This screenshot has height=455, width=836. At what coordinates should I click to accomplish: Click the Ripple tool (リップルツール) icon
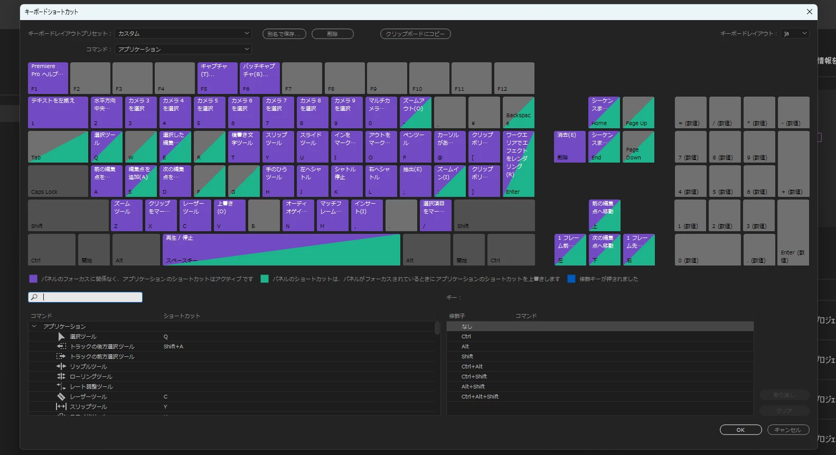pos(61,366)
